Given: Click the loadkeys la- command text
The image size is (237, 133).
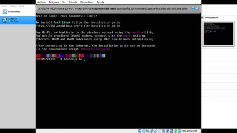Looking at the screenshot, I should tap(74, 59).
